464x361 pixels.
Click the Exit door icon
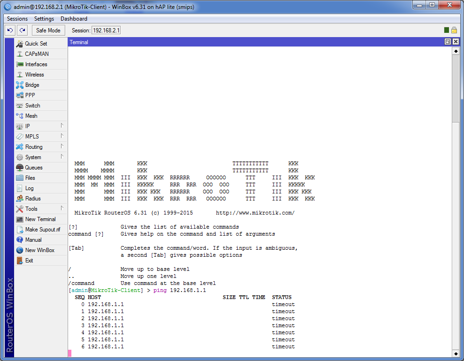pos(20,261)
